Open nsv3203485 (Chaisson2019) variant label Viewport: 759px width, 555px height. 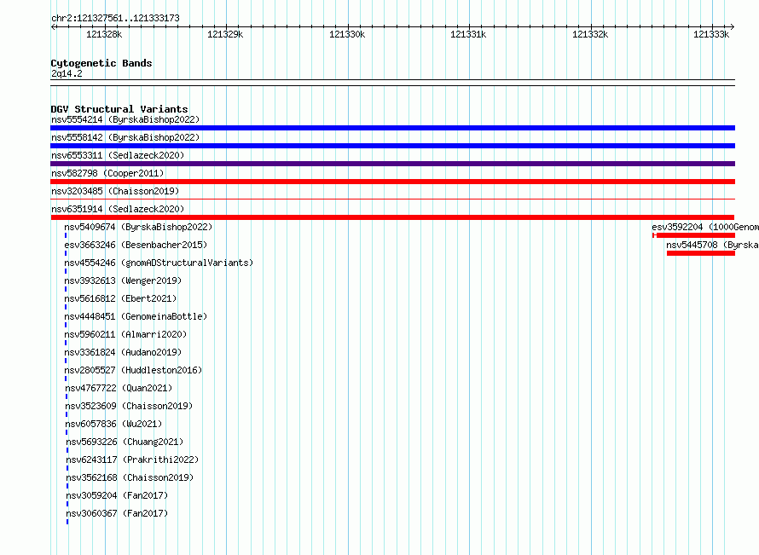point(115,191)
